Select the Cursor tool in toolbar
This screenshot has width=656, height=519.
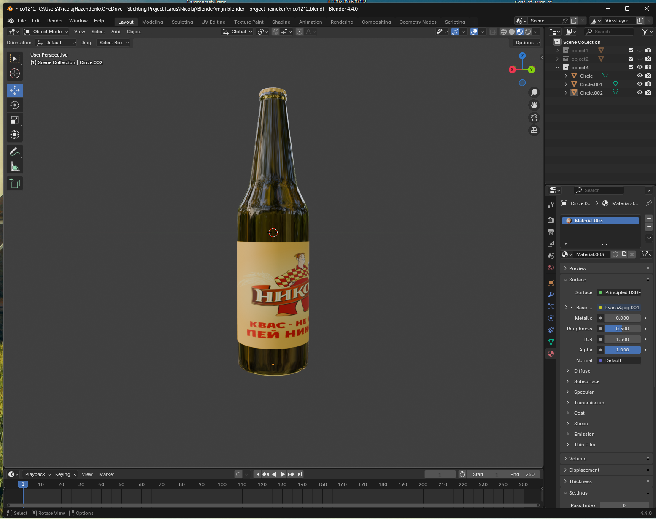(x=15, y=73)
